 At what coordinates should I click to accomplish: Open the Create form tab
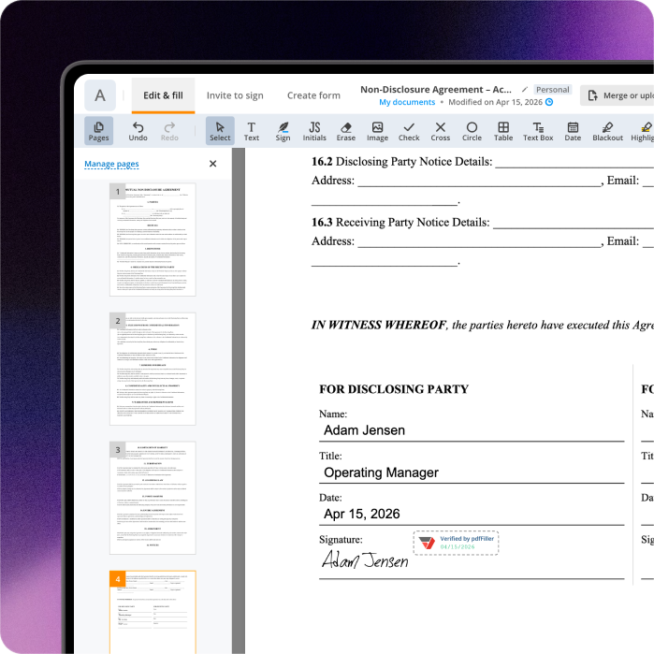[x=313, y=95]
